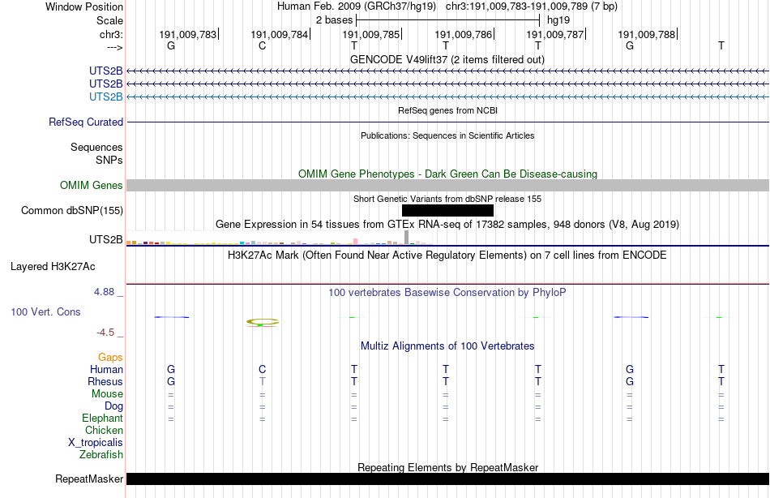Click the RefSeq Curated track label
This screenshot has height=498, width=770.
86,122
